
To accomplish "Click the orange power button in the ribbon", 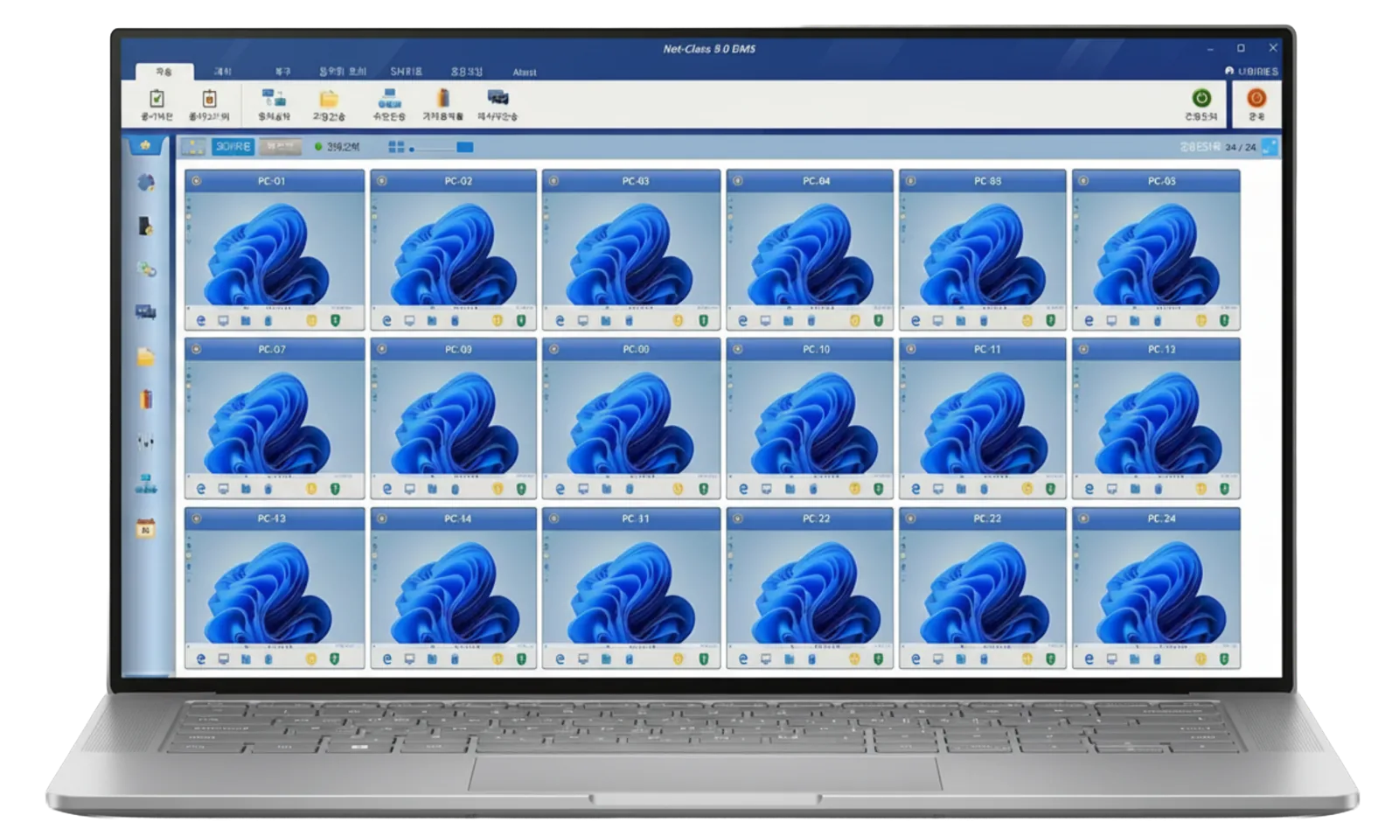I will tap(1256, 98).
